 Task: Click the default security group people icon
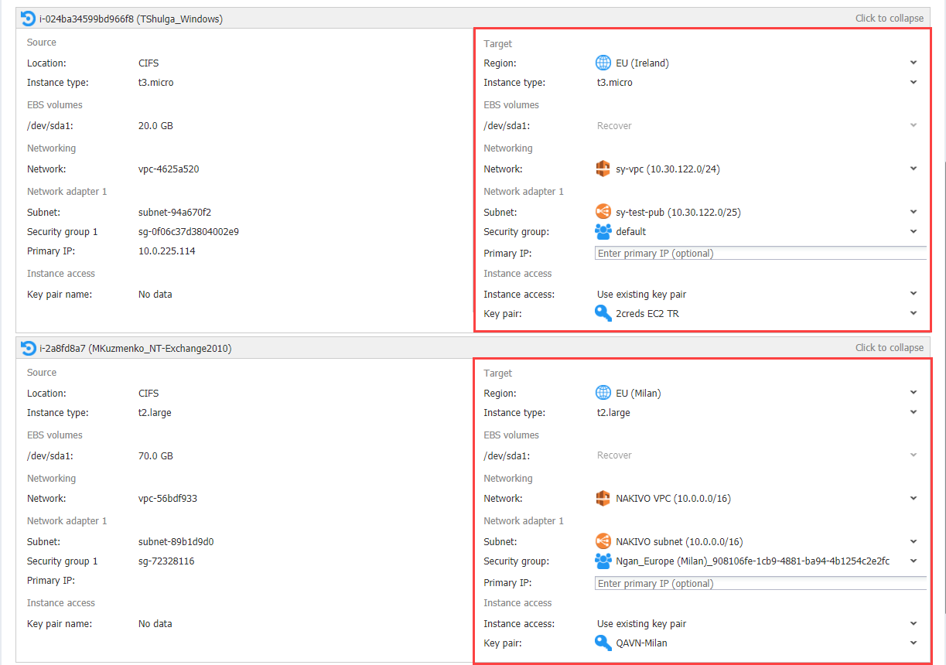pos(603,231)
